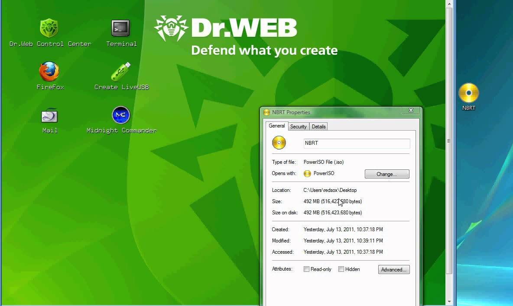The height and width of the screenshot is (306, 513).
Task: Launch the Terminal desktop icon
Action: (120, 28)
